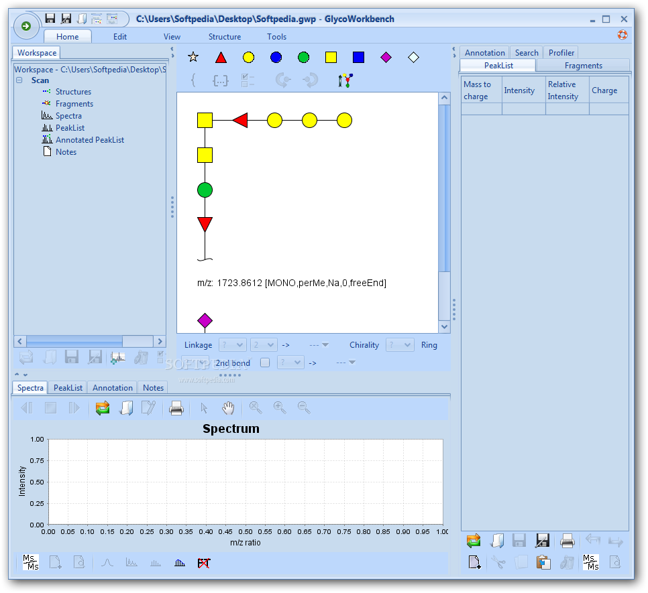Image resolution: width=648 pixels, height=593 pixels.
Task: Click the print icon in Spectra toolbar
Action: [x=176, y=408]
